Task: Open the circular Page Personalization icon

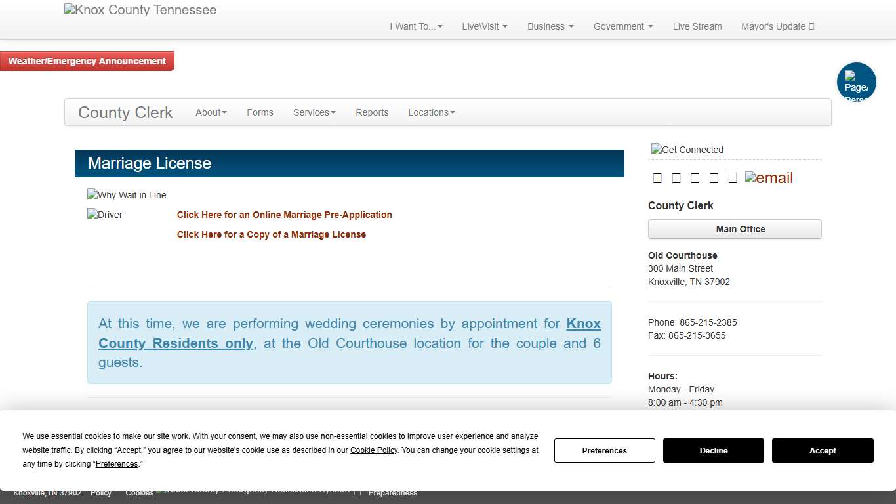Action: click(x=856, y=82)
